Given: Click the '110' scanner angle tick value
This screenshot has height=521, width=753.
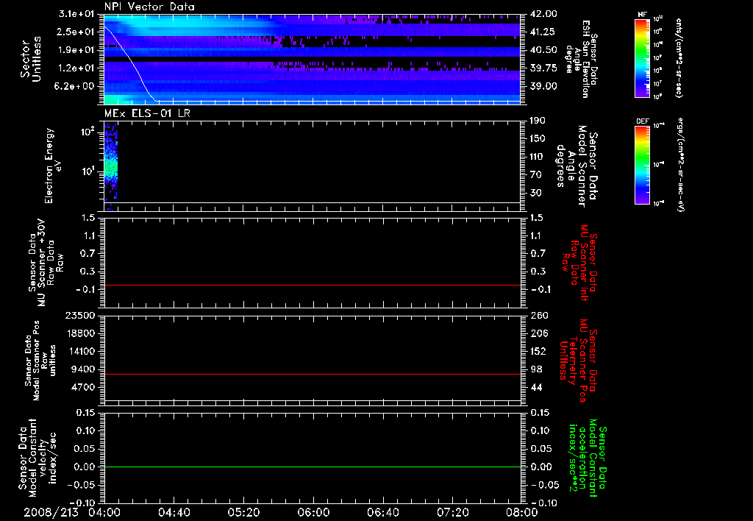Looking at the screenshot, I should click(538, 157).
